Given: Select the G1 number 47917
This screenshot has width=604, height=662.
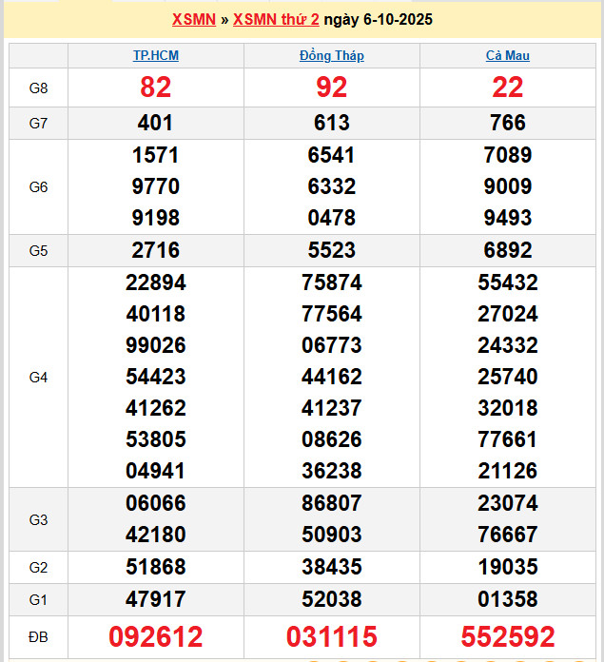Looking at the screenshot, I should pos(156,599).
